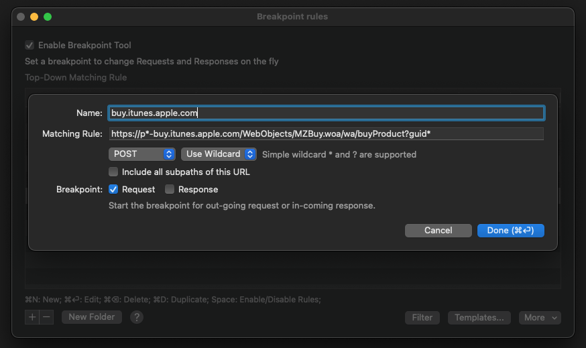Toggle Enable Breakpoint Tool checkbox
This screenshot has width=586, height=348.
click(x=30, y=45)
